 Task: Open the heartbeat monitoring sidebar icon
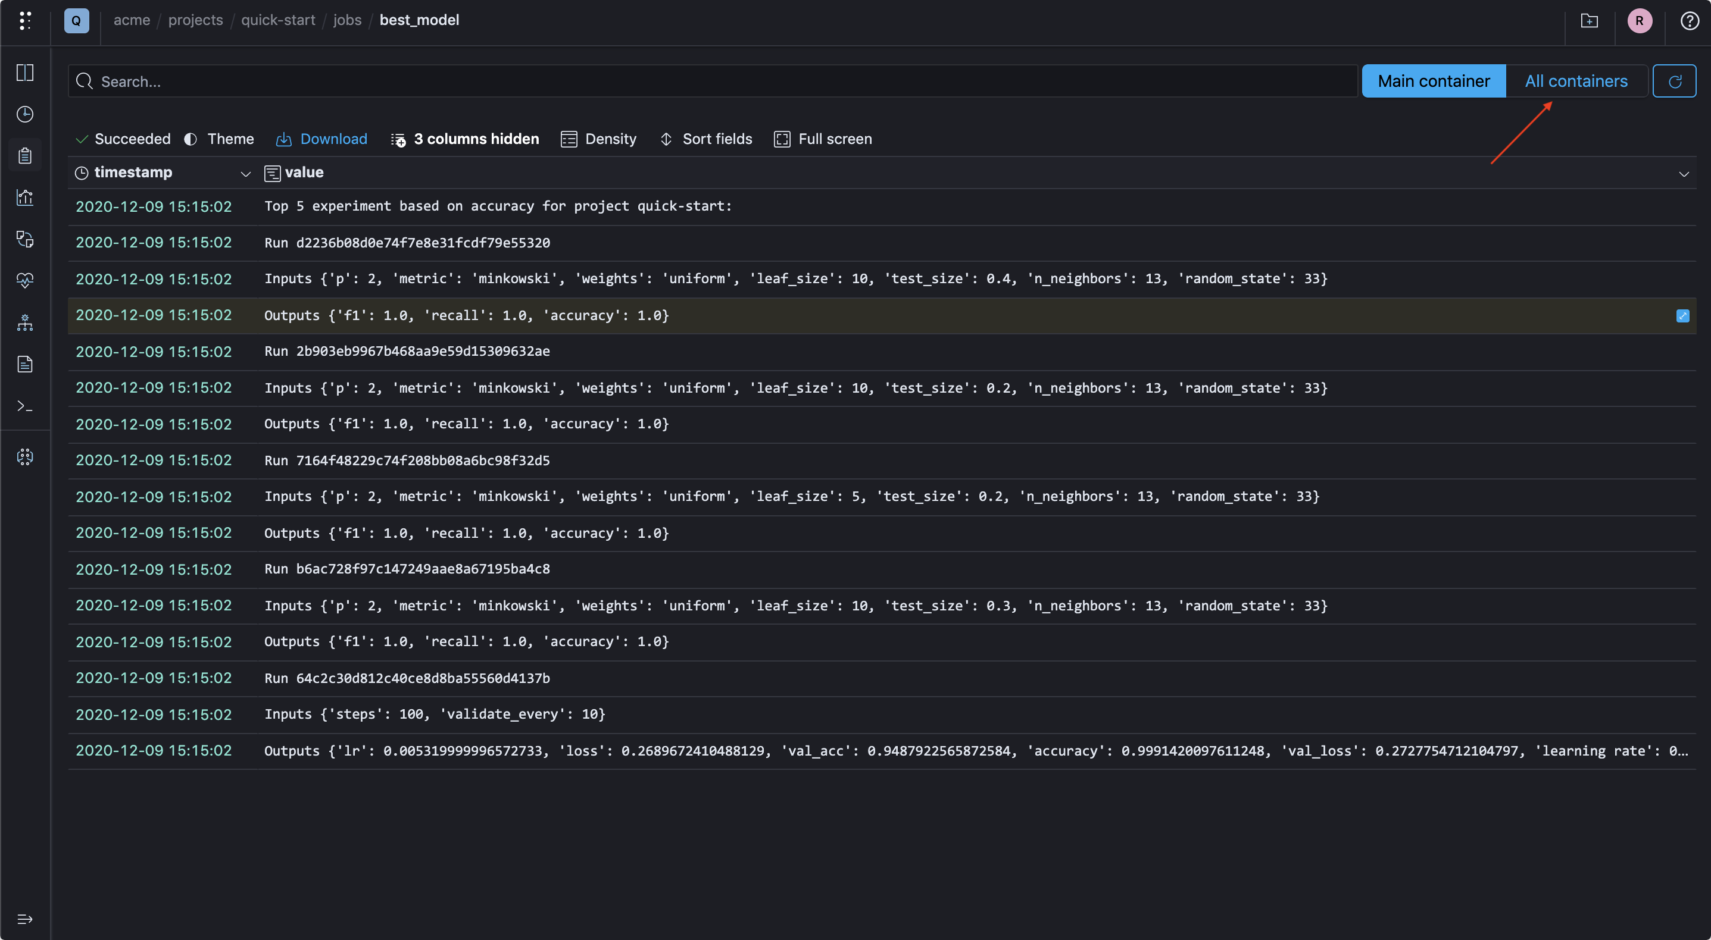click(x=25, y=280)
